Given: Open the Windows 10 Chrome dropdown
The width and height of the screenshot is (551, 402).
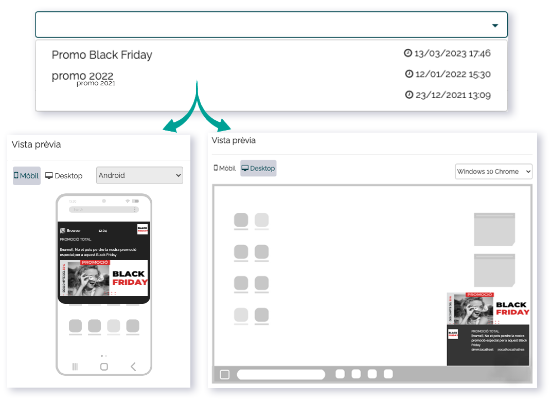Looking at the screenshot, I should [x=493, y=171].
